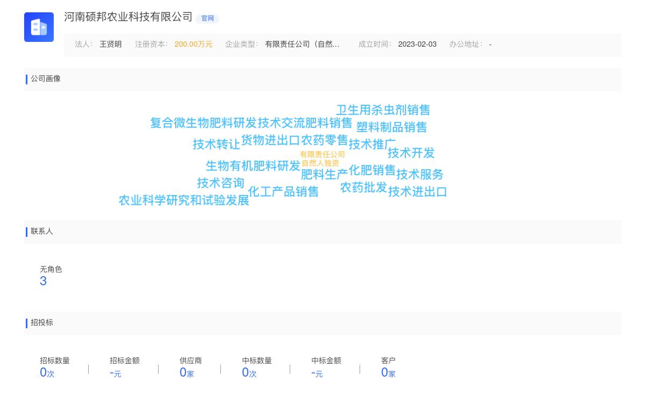The height and width of the screenshot is (404, 645).
Task: Click the 肥料生产 tag
Action: pos(325,175)
